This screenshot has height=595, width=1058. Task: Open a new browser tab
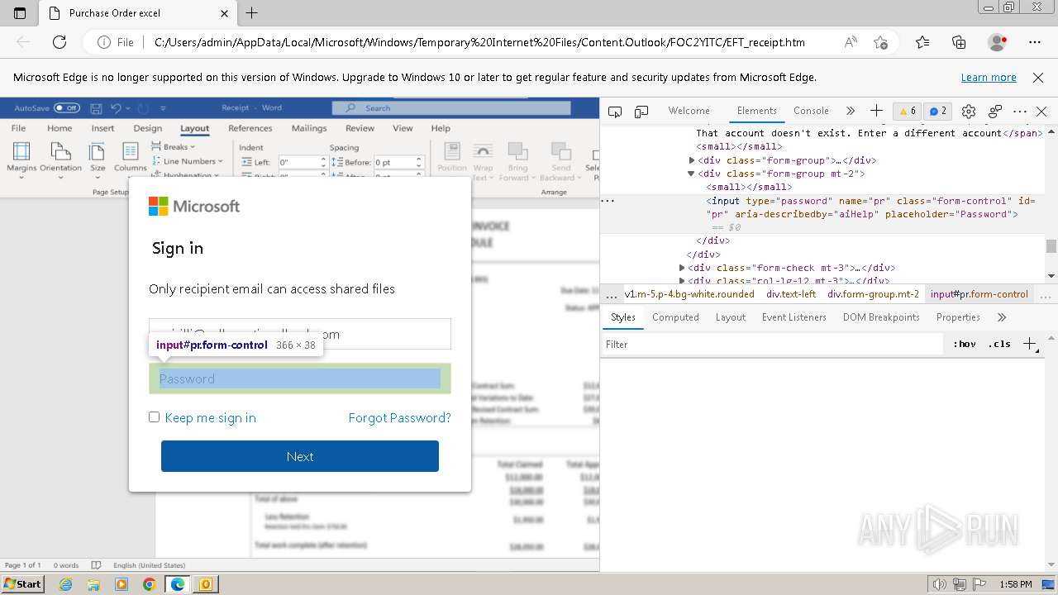click(252, 13)
